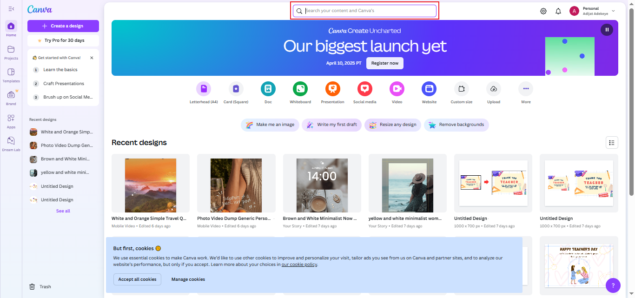635x298 pixels.
Task: Choose Custom size option
Action: [x=462, y=93]
